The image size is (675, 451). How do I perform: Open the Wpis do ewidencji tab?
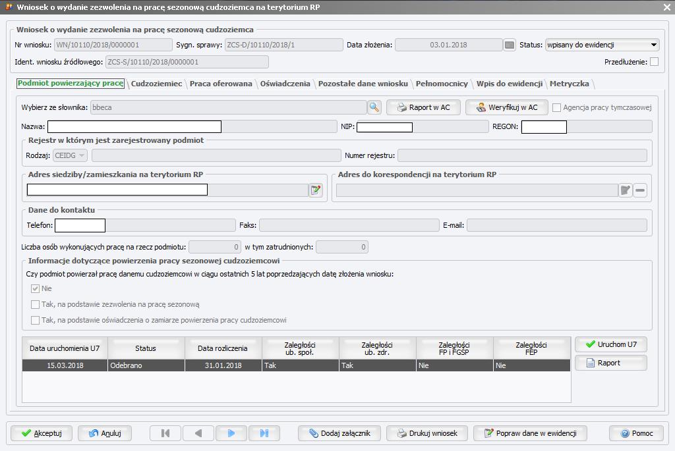pyautogui.click(x=510, y=84)
